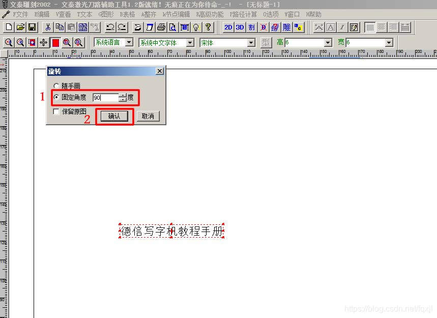Viewport: 437px width, 318px height.
Task: Click the 确认 confirm button
Action: 114,116
